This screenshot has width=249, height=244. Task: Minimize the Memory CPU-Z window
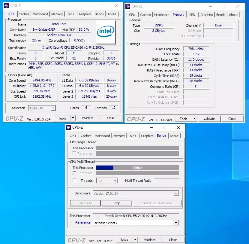tap(211, 6)
